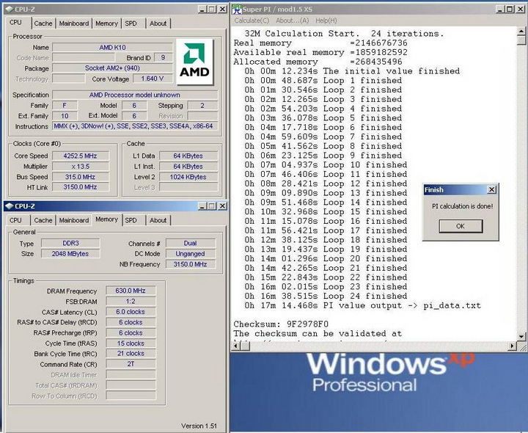Click the CAS# Latency value 6.0 clocks
This screenshot has width=528, height=433.
coord(131,312)
